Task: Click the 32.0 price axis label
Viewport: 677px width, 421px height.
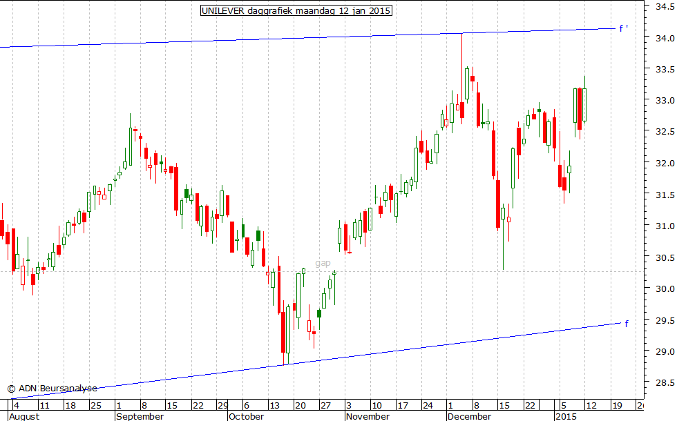Action: tap(665, 164)
